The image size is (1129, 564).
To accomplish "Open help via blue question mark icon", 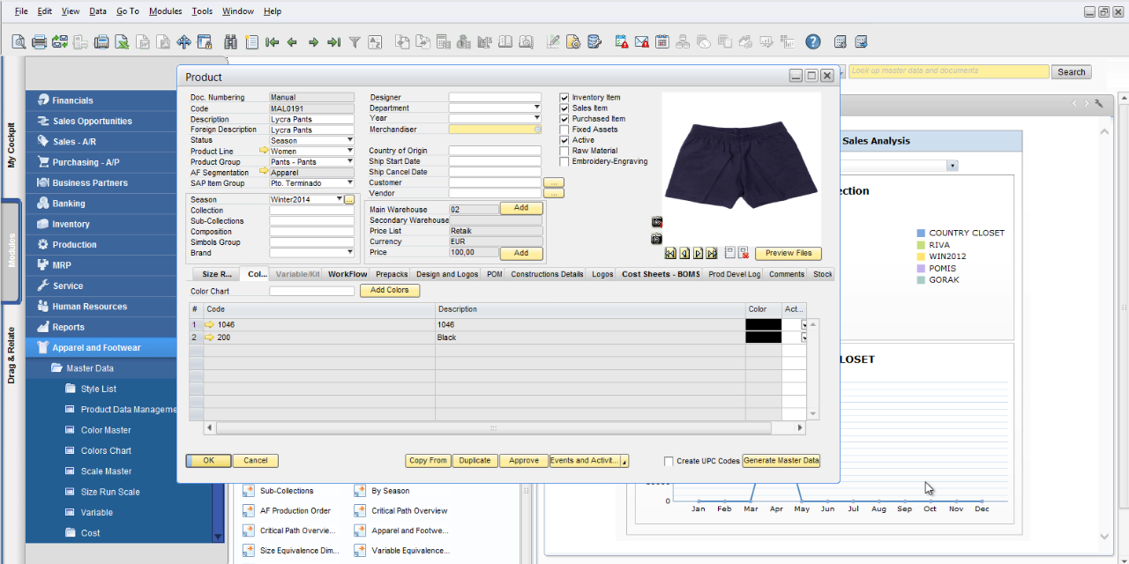I will (812, 41).
